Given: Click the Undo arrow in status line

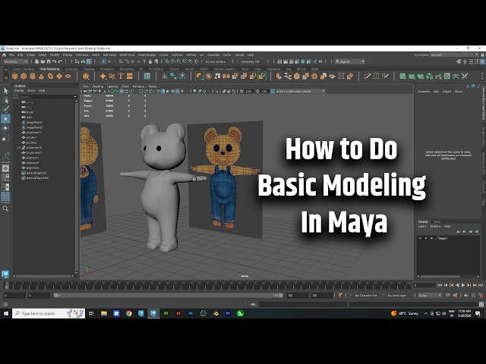Looking at the screenshot, I should coord(55,61).
